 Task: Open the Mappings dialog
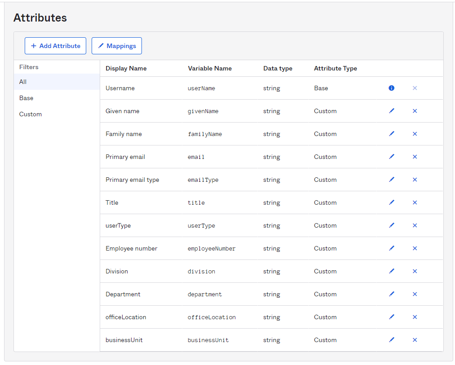click(x=116, y=46)
